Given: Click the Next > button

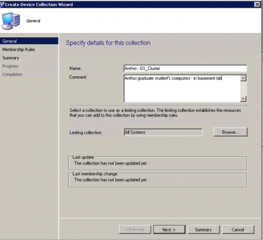Looking at the screenshot, I should (x=169, y=230).
